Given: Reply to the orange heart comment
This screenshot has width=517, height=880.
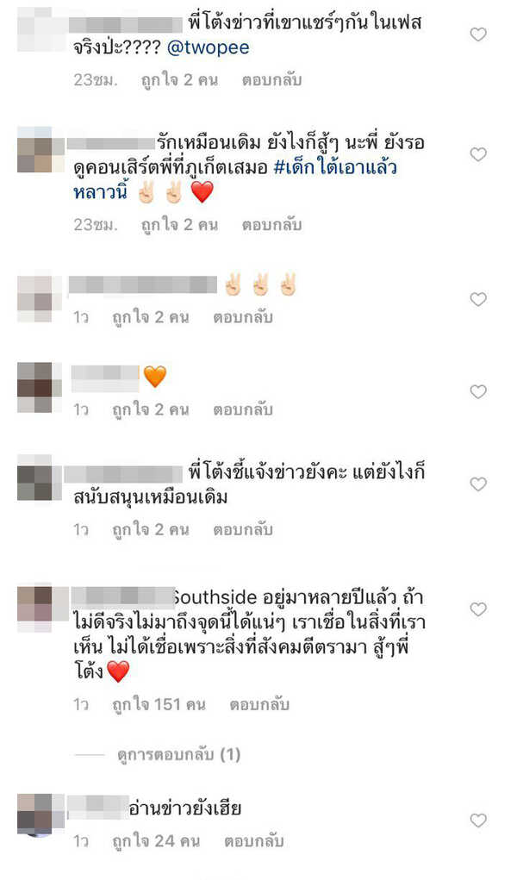Looking at the screenshot, I should point(242,410).
